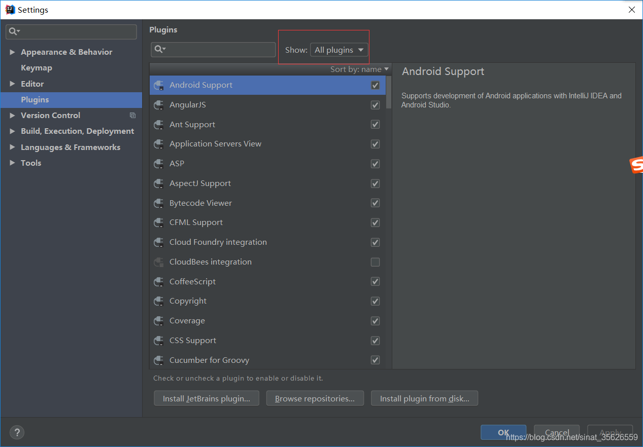This screenshot has width=643, height=447.
Task: Open the Sort by name dropdown
Action: pyautogui.click(x=359, y=69)
